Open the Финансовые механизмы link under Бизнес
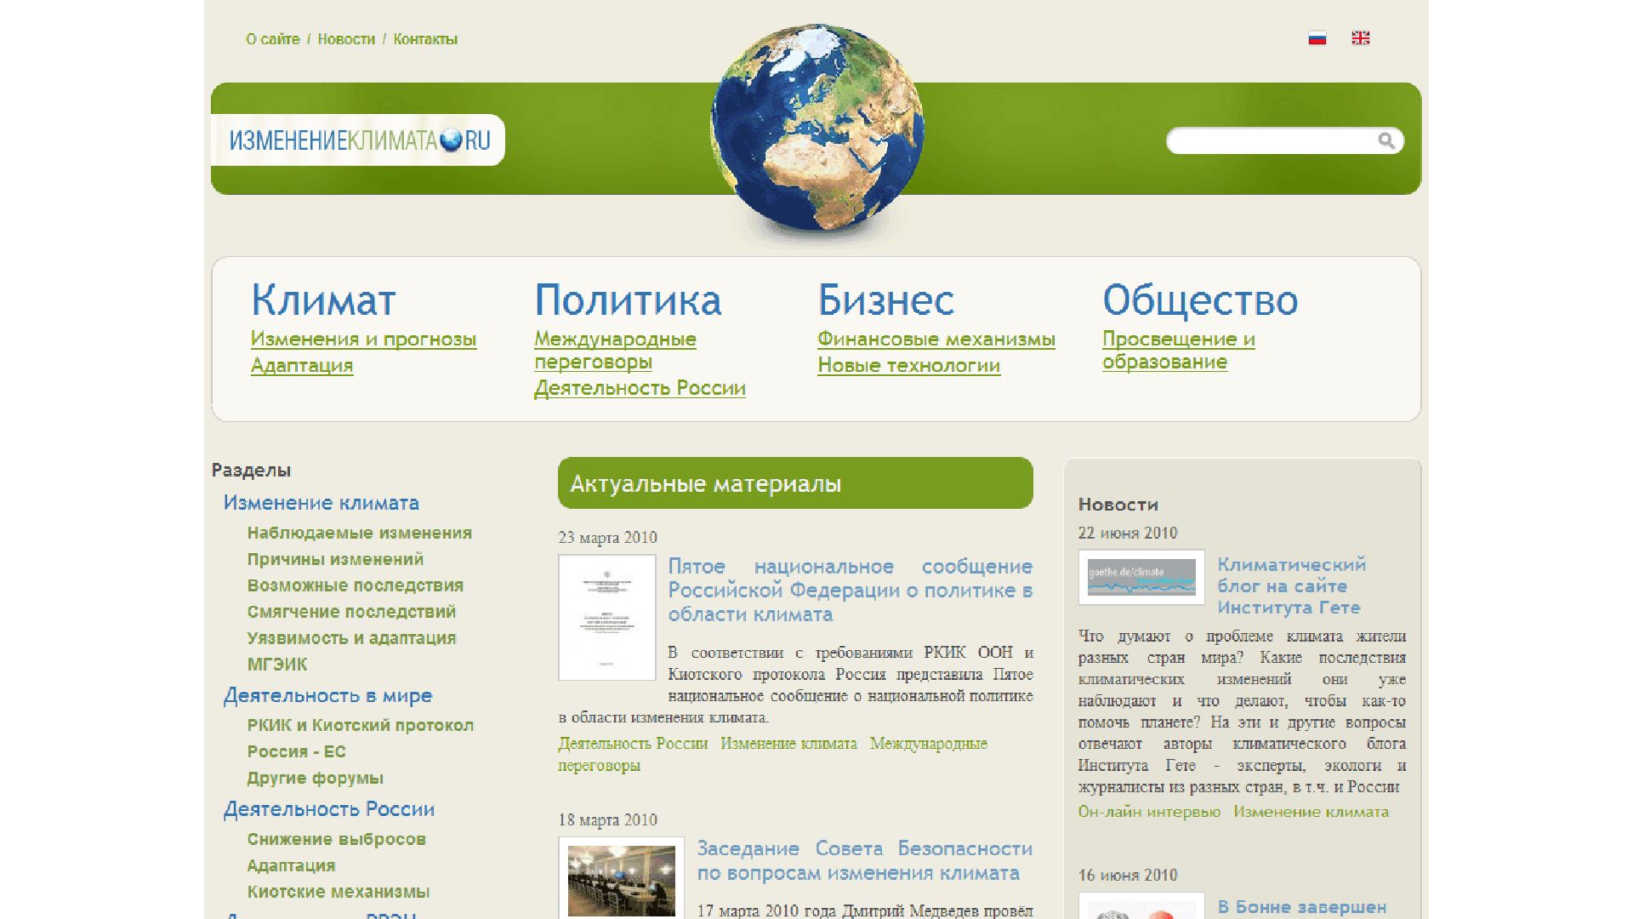This screenshot has width=1633, height=919. (x=936, y=340)
